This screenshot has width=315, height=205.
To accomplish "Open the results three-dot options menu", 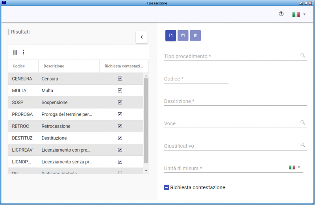I will click(x=23, y=52).
